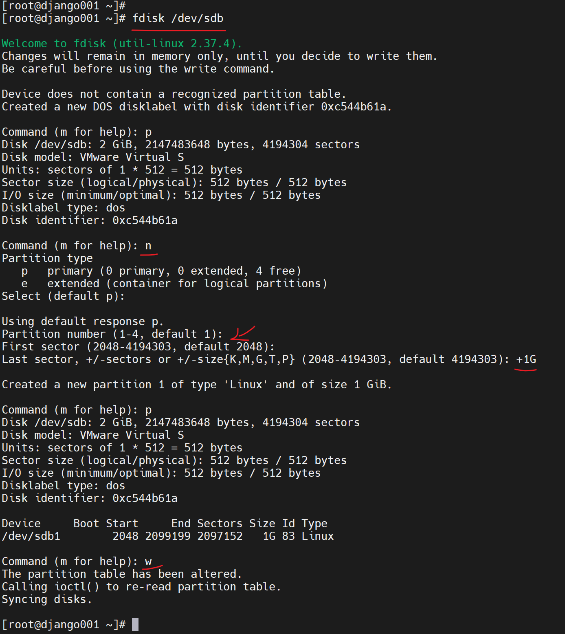
Task: Click the Boot column header
Action: click(86, 524)
